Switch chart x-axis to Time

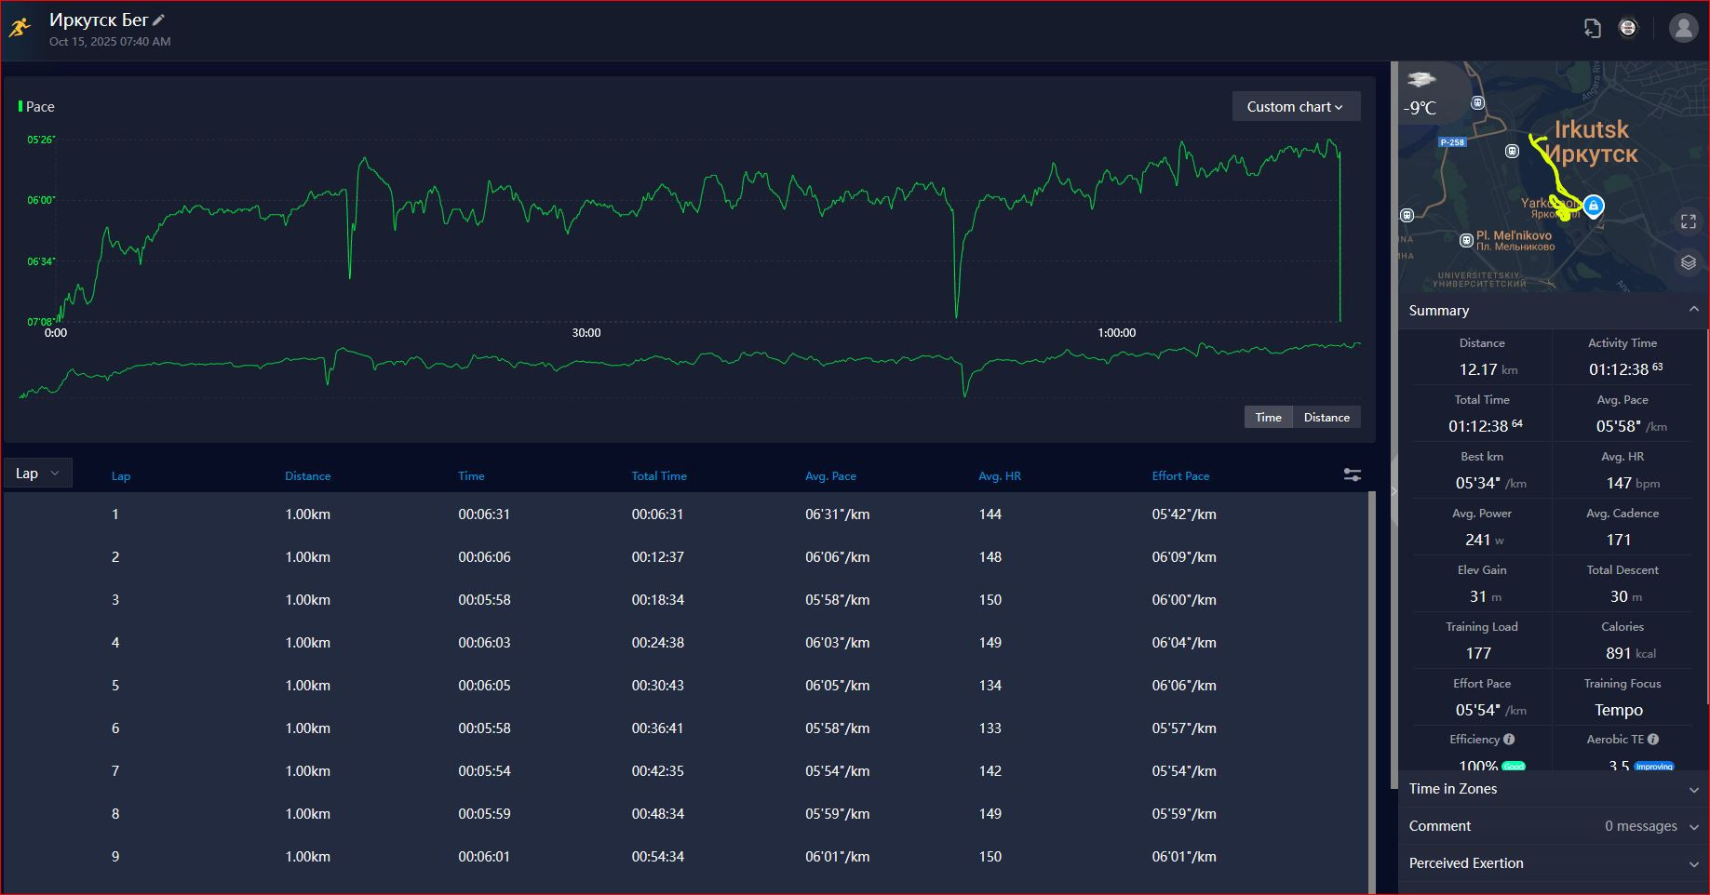click(x=1268, y=417)
